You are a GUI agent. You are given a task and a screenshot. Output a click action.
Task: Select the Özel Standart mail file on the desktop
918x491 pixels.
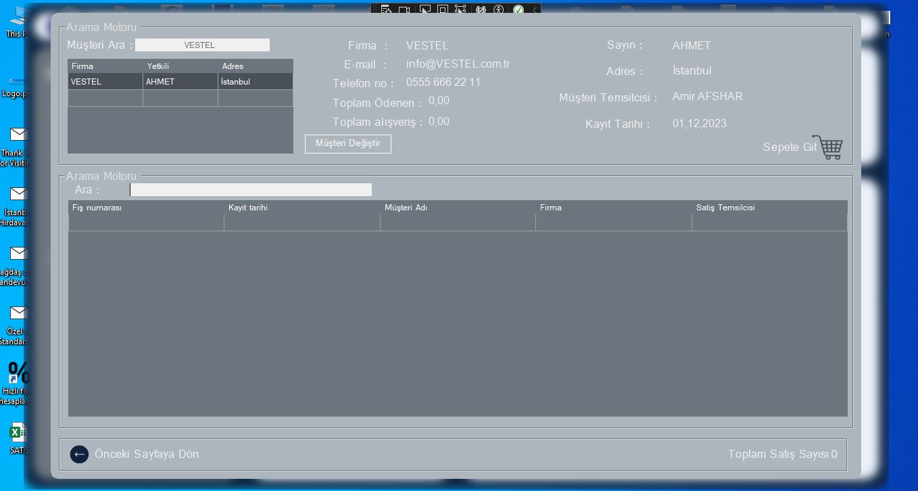[x=16, y=325]
